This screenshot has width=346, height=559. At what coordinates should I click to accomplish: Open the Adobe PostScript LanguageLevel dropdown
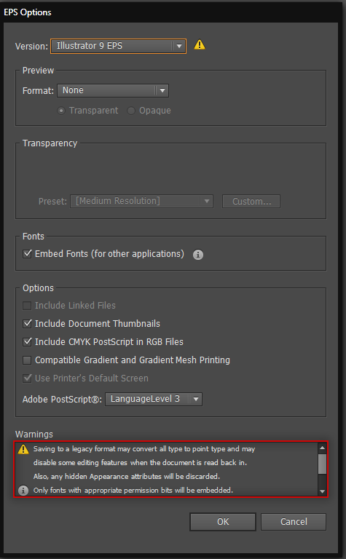pos(154,399)
